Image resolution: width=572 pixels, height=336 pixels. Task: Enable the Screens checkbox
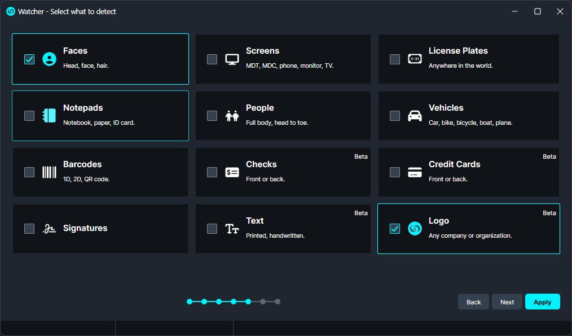212,59
